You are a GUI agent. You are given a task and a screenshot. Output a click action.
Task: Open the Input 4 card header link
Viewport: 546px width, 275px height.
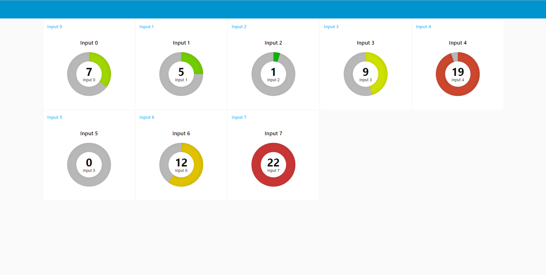[x=423, y=26]
